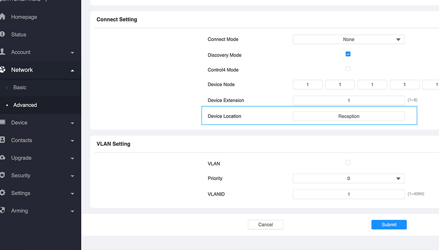Expand the Device menu arrow
The height and width of the screenshot is (250, 439).
point(72,123)
